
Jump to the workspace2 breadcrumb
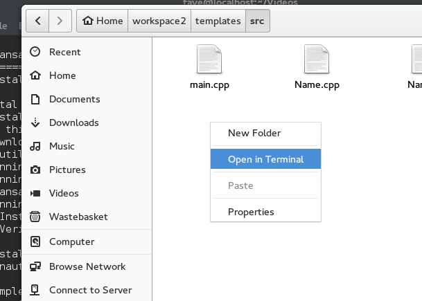pyautogui.click(x=159, y=21)
